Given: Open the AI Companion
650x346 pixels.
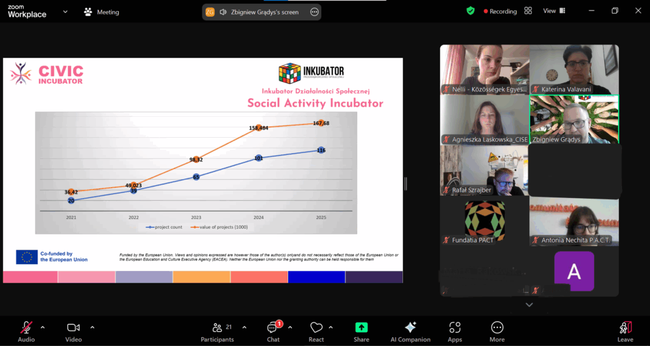Looking at the screenshot, I should [x=410, y=331].
